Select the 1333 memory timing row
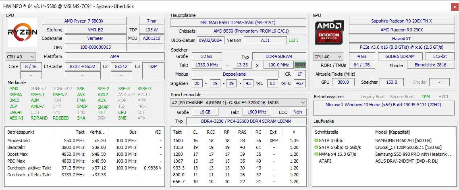This screenshot has height=190, width=459. pos(238,147)
